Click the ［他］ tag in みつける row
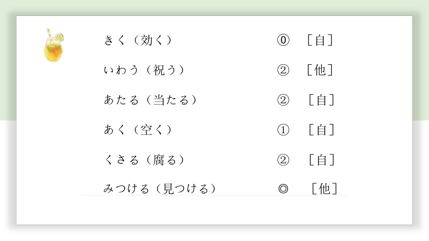 pyautogui.click(x=325, y=189)
